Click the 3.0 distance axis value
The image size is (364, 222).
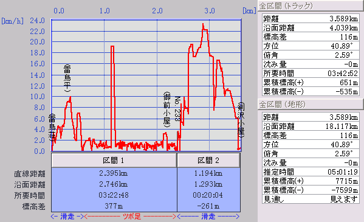[210, 11]
